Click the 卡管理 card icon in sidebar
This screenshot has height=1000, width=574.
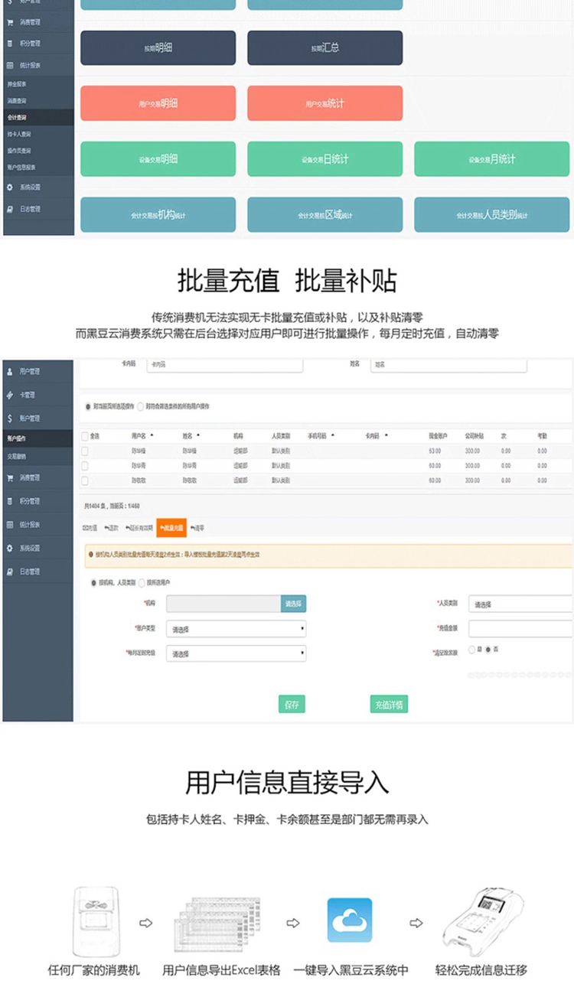point(10,395)
